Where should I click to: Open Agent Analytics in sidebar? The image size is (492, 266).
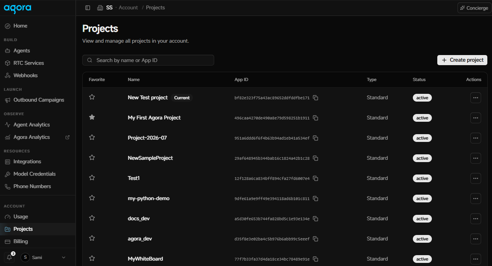pos(38,125)
